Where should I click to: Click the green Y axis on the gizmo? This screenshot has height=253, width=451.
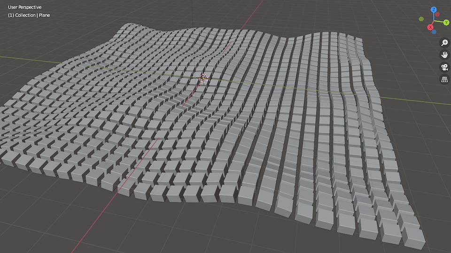(446, 22)
